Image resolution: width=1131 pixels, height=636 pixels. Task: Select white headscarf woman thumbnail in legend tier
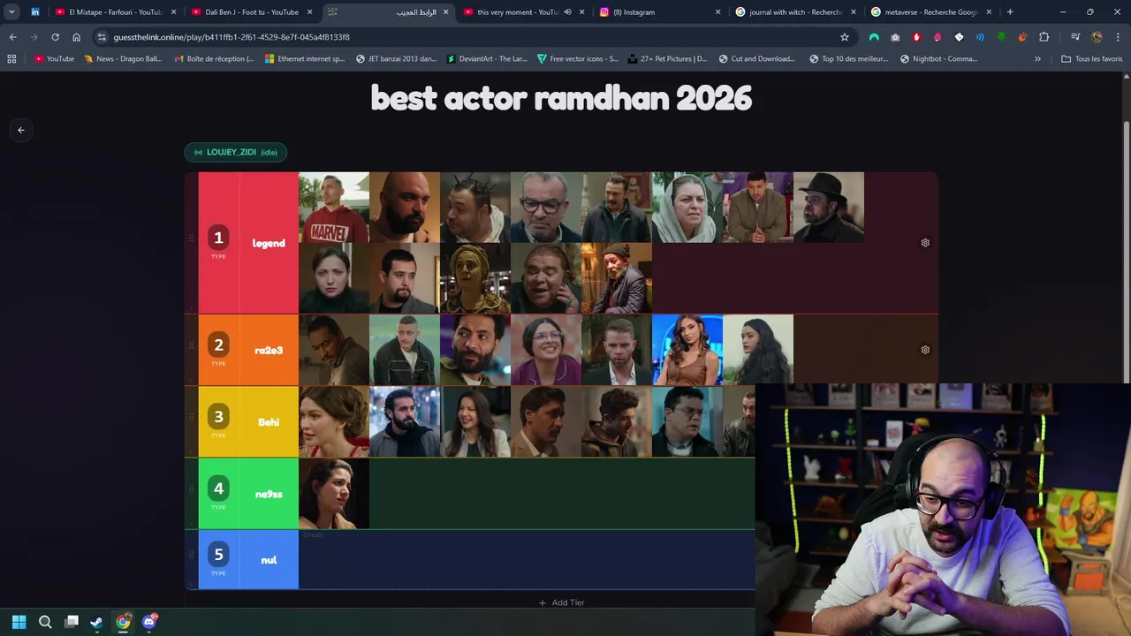[687, 208]
